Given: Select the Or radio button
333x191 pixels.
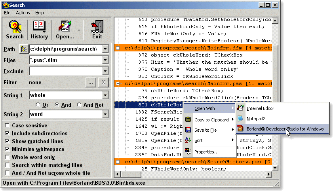Looking at the screenshot, I should pyautogui.click(x=38, y=105).
